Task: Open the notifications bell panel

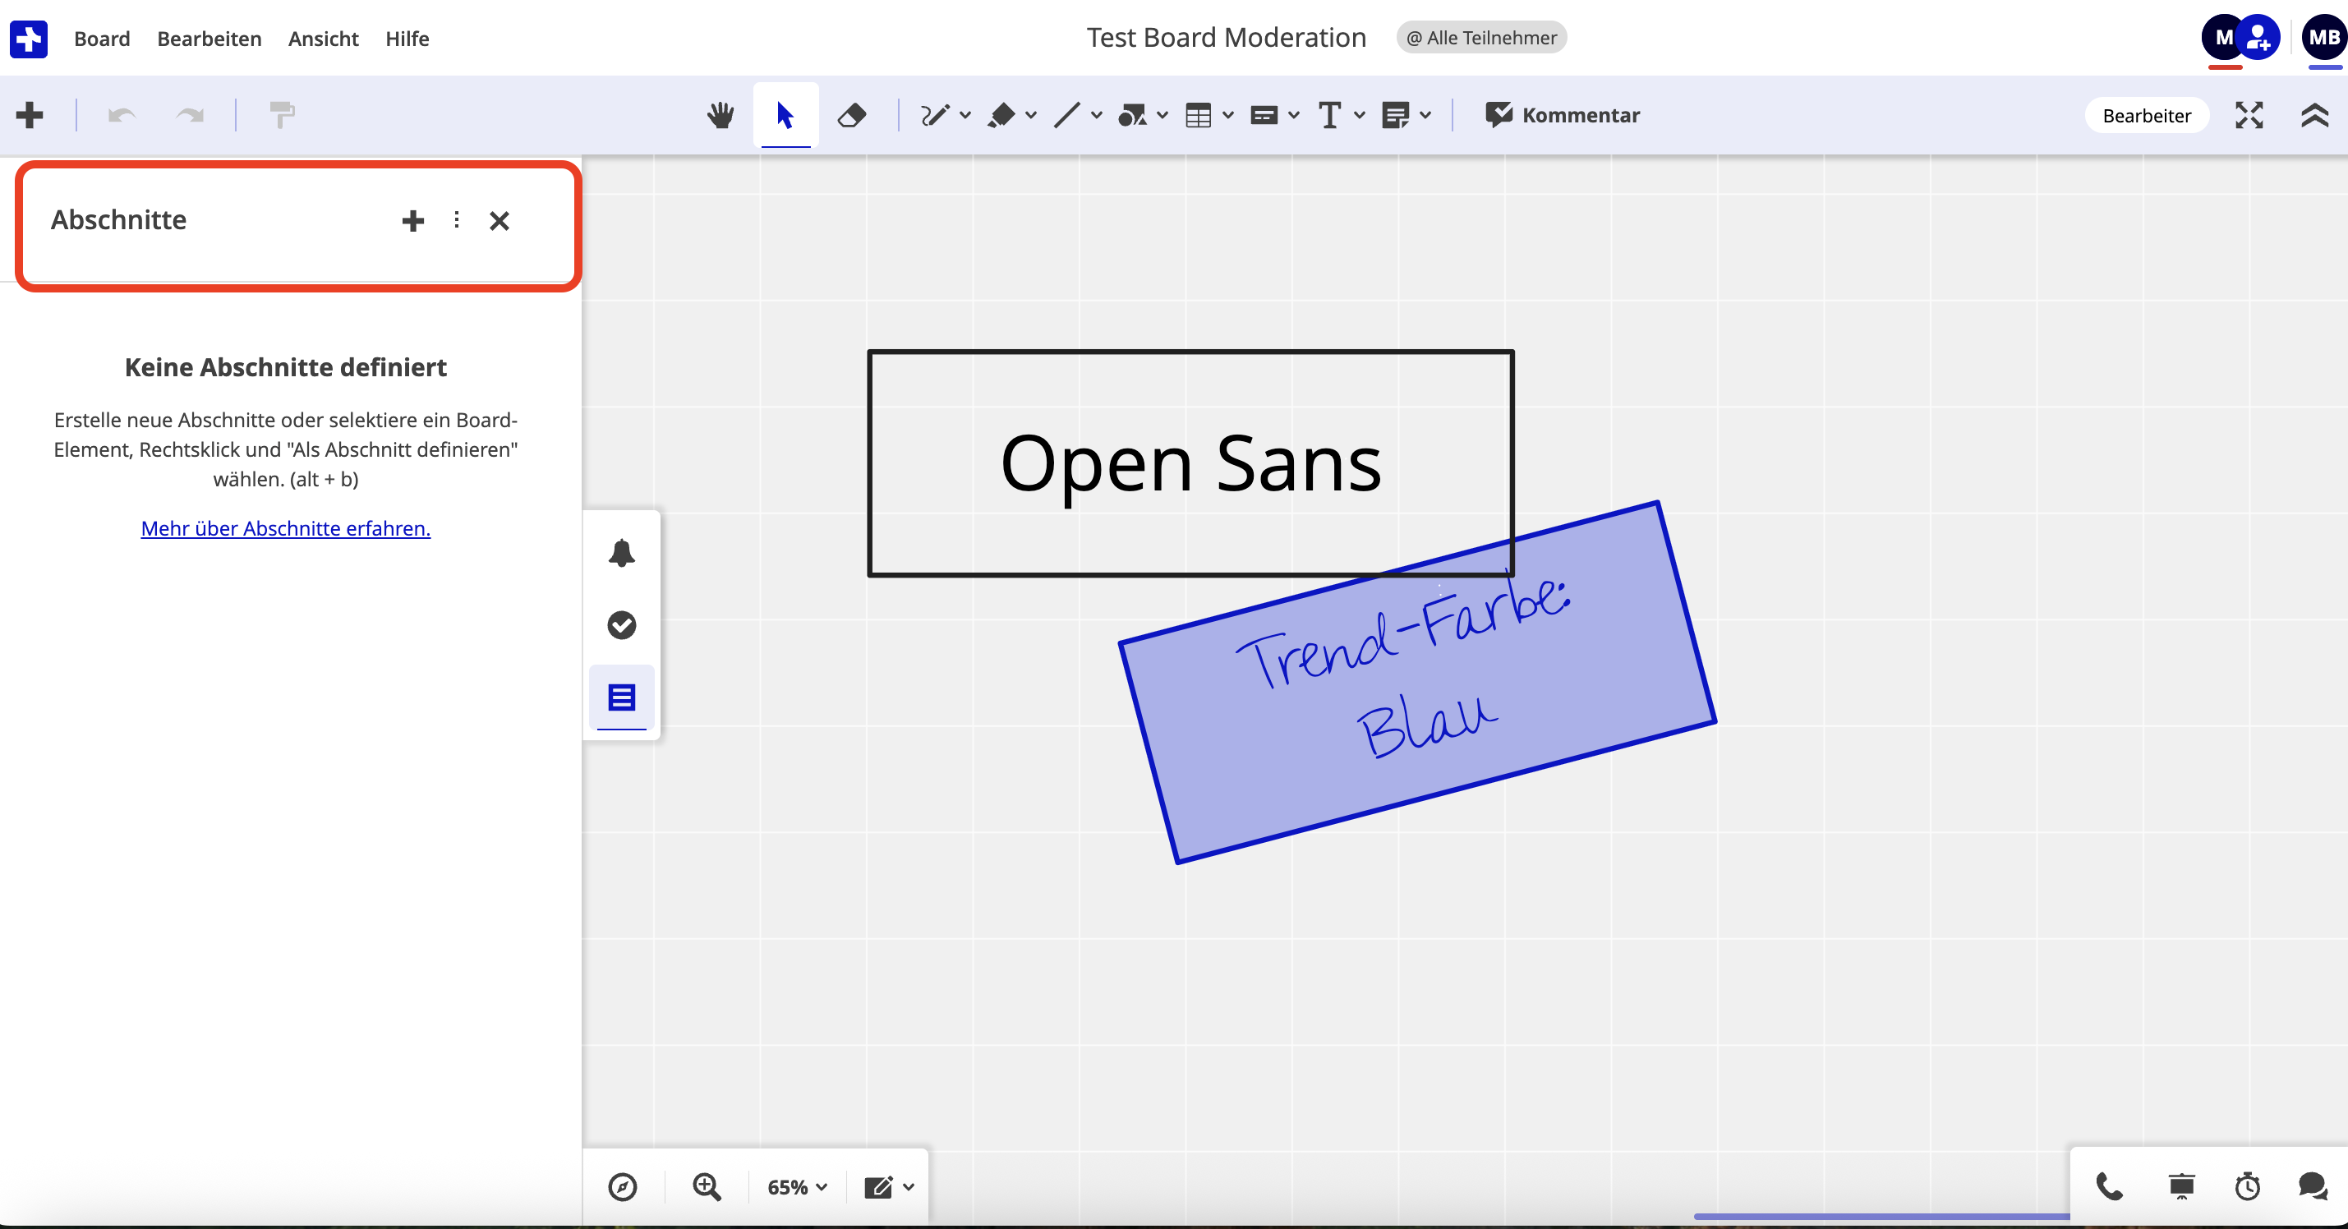Action: click(622, 553)
